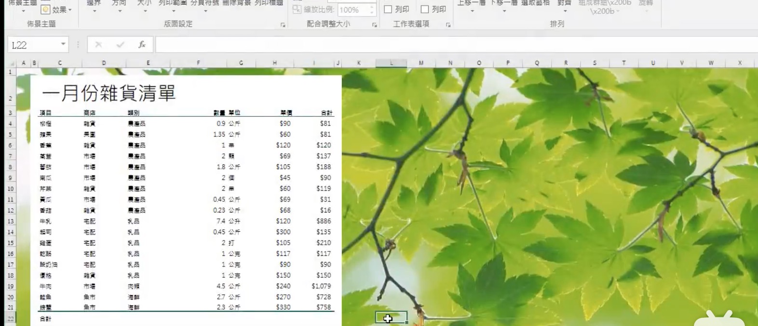Select column F header
Screen dimensions: 758x326
[198, 63]
